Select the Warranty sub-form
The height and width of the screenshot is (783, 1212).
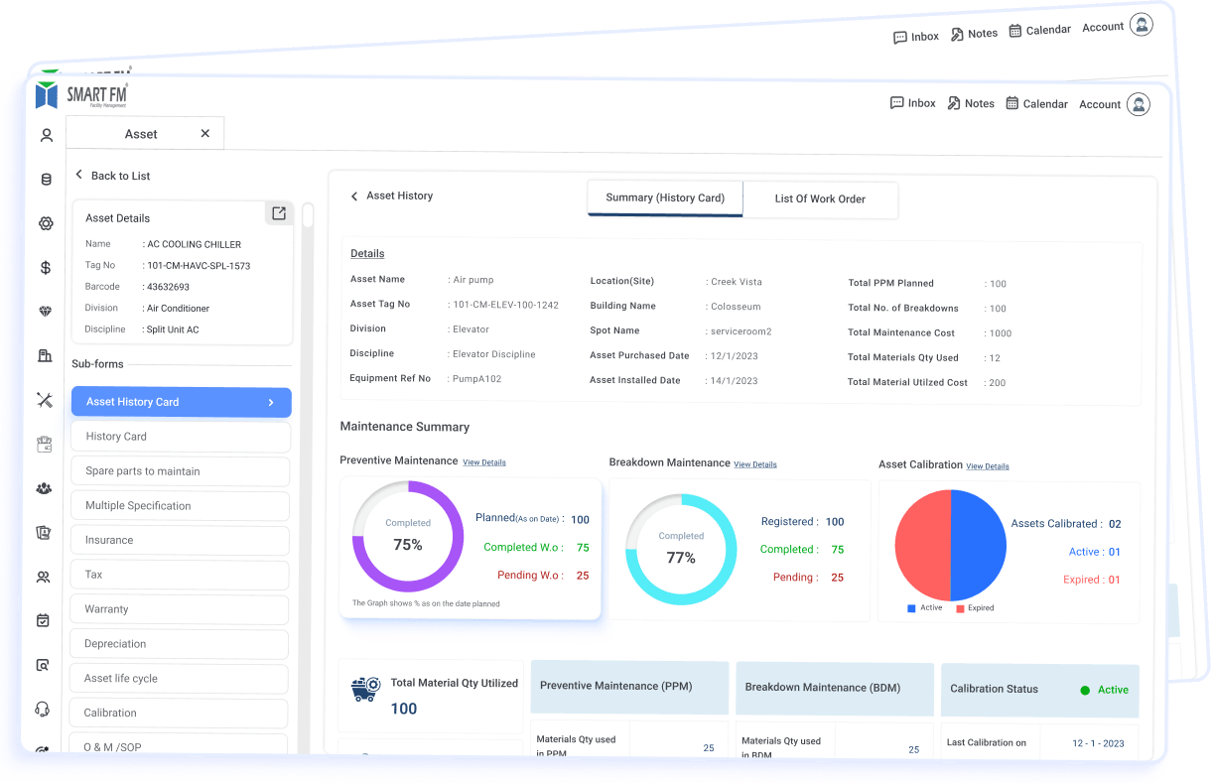(x=179, y=609)
